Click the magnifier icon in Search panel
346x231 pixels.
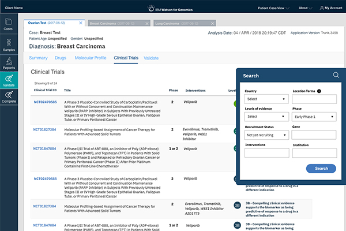tap(336, 75)
